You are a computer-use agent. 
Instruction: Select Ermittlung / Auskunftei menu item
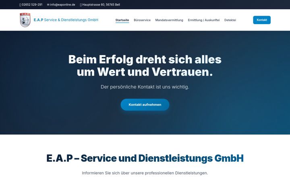click(204, 20)
